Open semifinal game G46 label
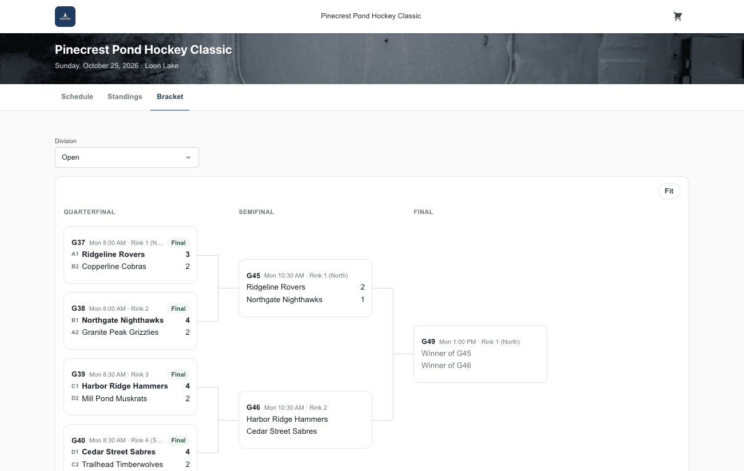 pos(253,407)
